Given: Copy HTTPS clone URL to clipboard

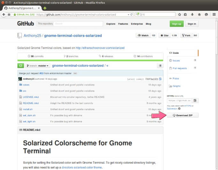Looking at the screenshot, I should click(x=195, y=101).
